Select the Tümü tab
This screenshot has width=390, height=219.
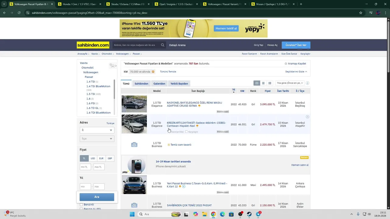pyautogui.click(x=126, y=84)
